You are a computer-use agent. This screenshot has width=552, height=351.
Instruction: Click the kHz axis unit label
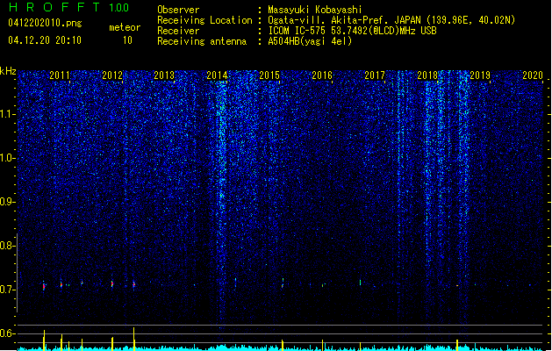pyautogui.click(x=8, y=71)
